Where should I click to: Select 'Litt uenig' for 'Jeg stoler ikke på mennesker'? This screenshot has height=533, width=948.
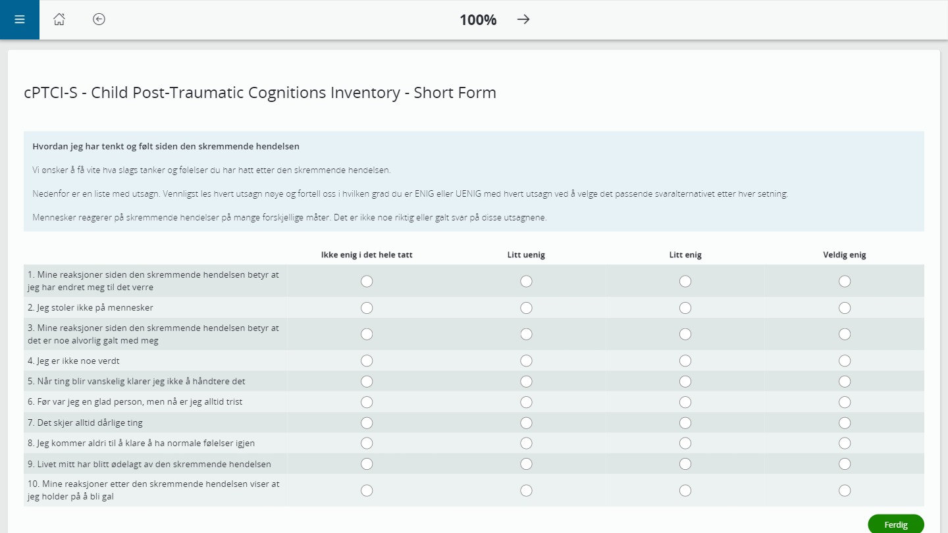[x=526, y=307]
